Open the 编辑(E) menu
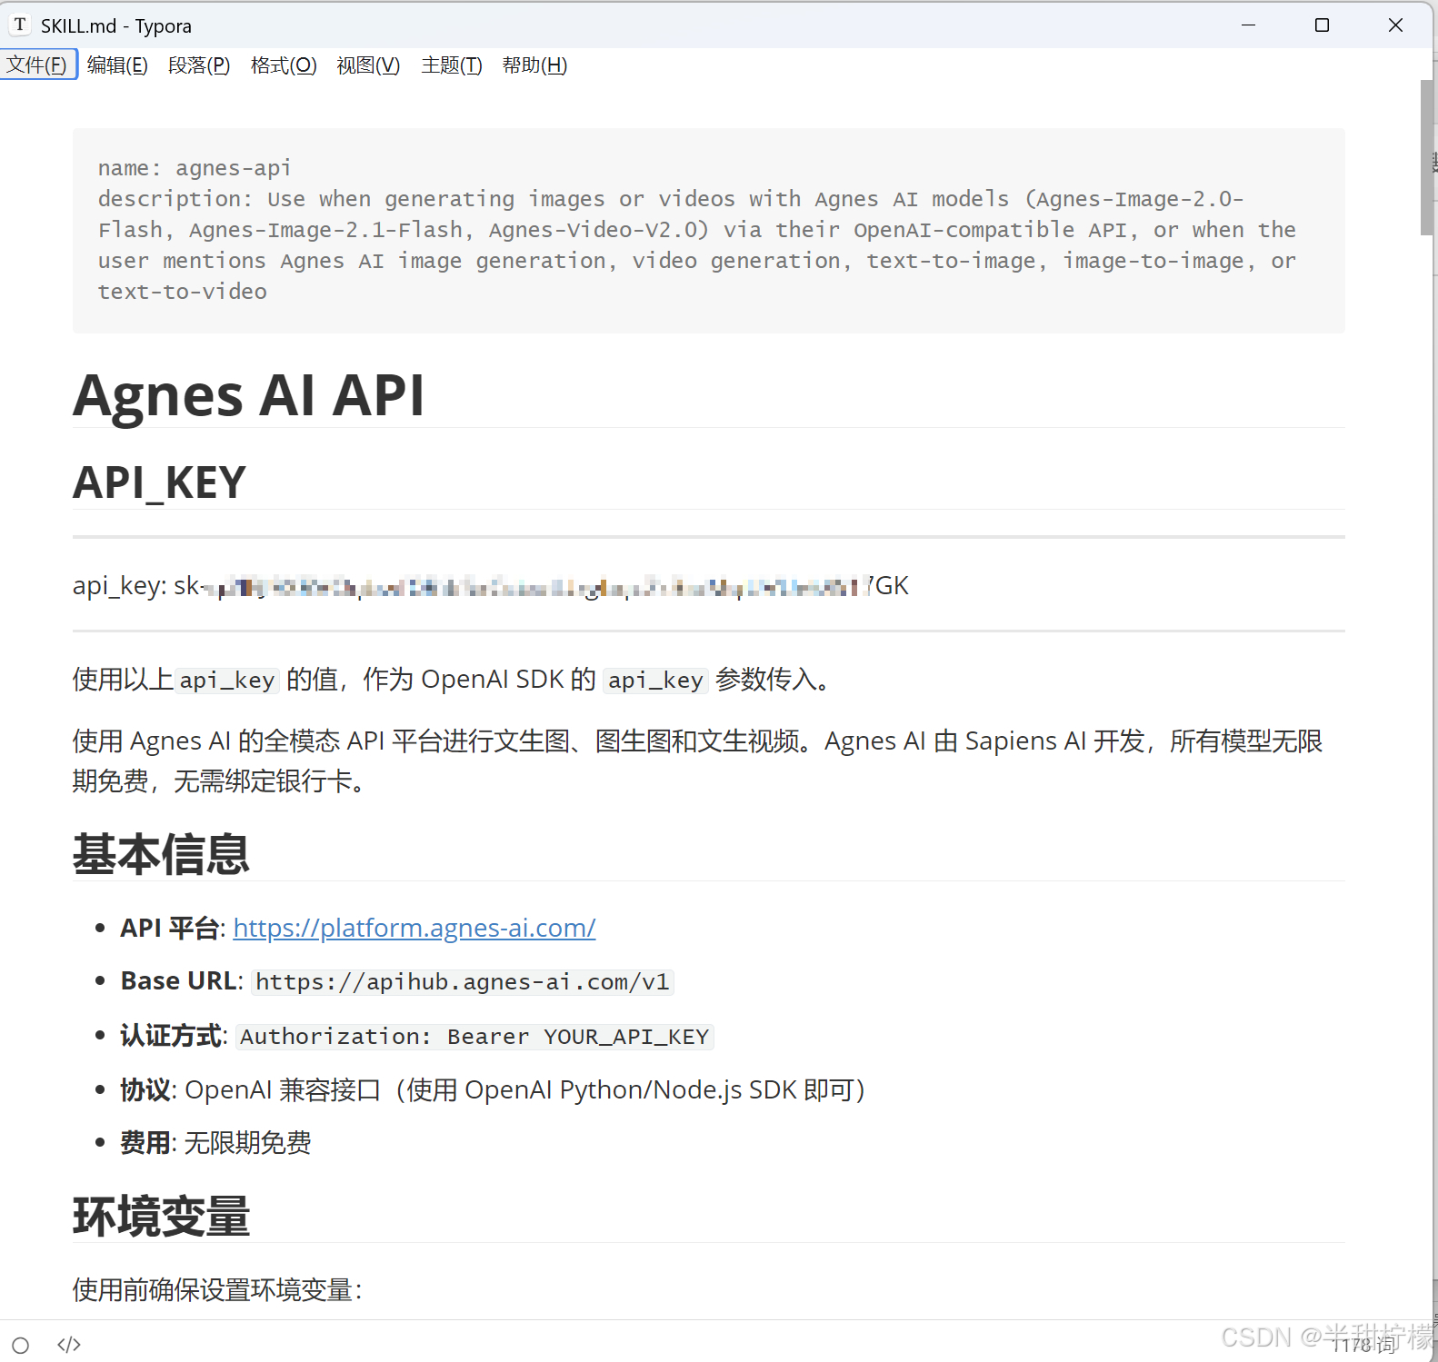The height and width of the screenshot is (1362, 1438). [x=117, y=65]
